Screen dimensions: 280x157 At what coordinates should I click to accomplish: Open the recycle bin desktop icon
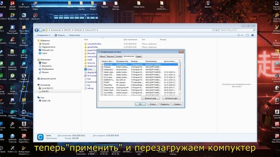click(x=208, y=4)
